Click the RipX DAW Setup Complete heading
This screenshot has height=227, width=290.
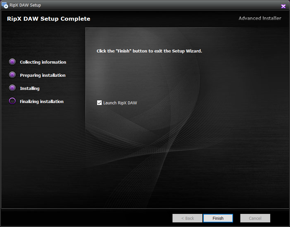click(x=48, y=19)
